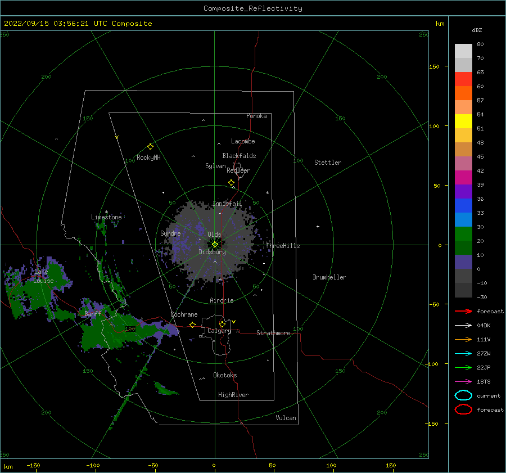Image resolution: width=506 pixels, height=473 pixels.
Task: Click the Innisfail label
Action: pos(227,204)
